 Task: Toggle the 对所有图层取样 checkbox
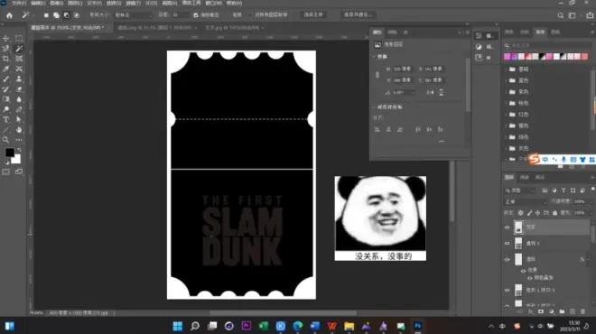[250, 14]
